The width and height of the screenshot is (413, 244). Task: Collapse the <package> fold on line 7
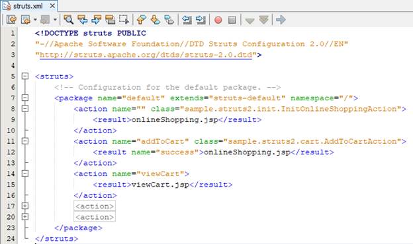tap(25, 98)
